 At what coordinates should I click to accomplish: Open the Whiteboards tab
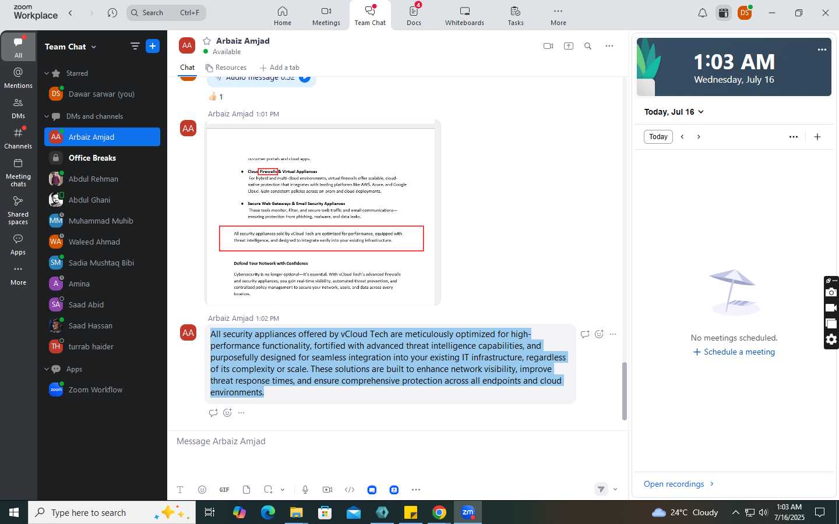click(x=464, y=16)
